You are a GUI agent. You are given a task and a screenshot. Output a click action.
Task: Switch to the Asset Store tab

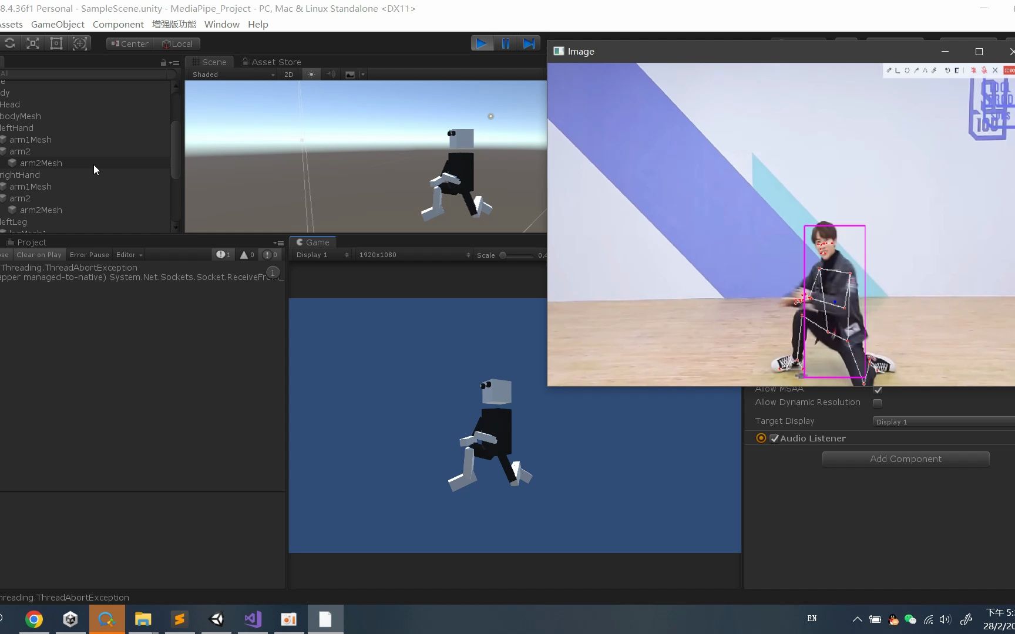point(272,62)
